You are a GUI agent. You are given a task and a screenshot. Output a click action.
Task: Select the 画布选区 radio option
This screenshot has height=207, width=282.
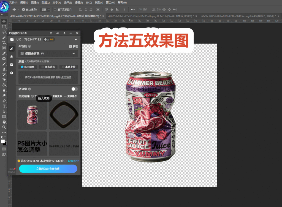point(48,67)
